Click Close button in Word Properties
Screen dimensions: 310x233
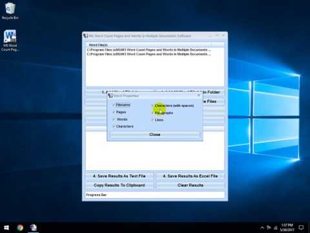tap(154, 135)
